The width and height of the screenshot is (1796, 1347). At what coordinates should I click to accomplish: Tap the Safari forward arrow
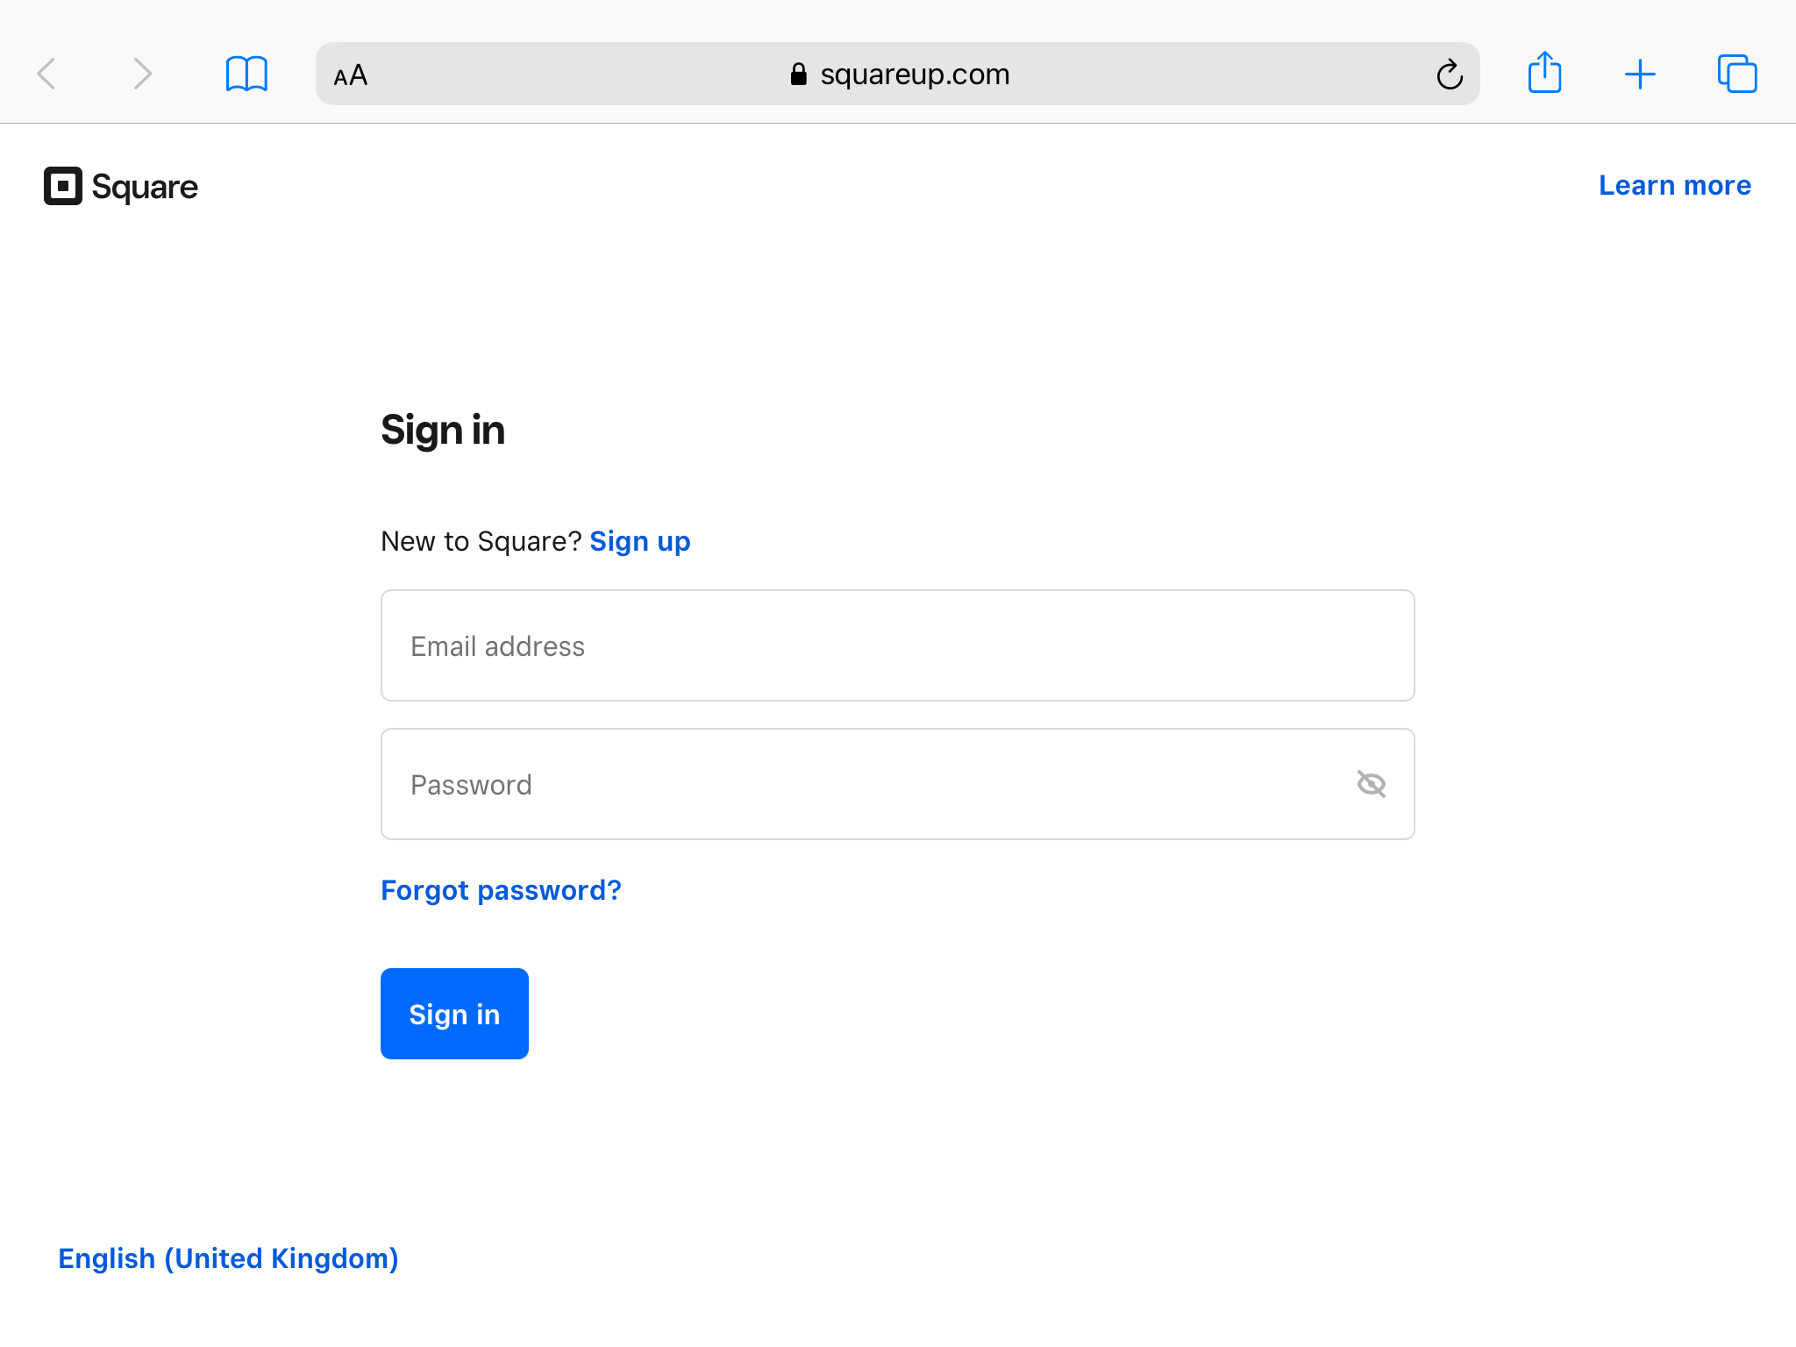coord(142,74)
